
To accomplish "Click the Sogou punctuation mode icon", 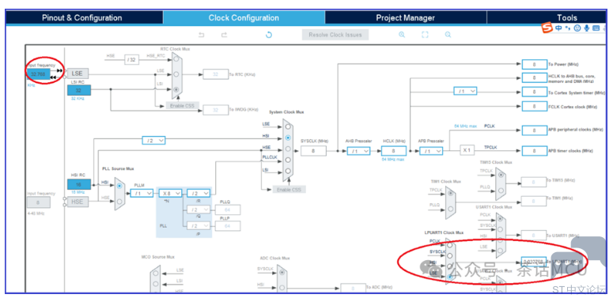I will 568,28.
